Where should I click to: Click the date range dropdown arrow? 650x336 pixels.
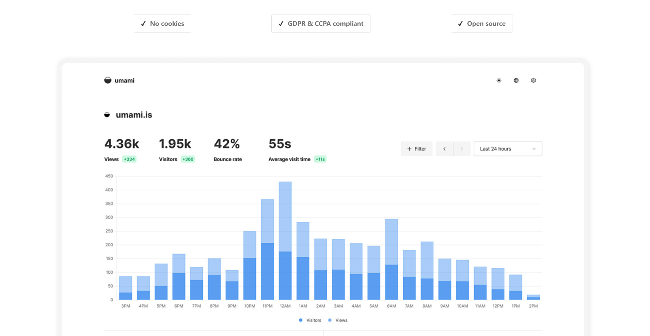[x=534, y=149]
